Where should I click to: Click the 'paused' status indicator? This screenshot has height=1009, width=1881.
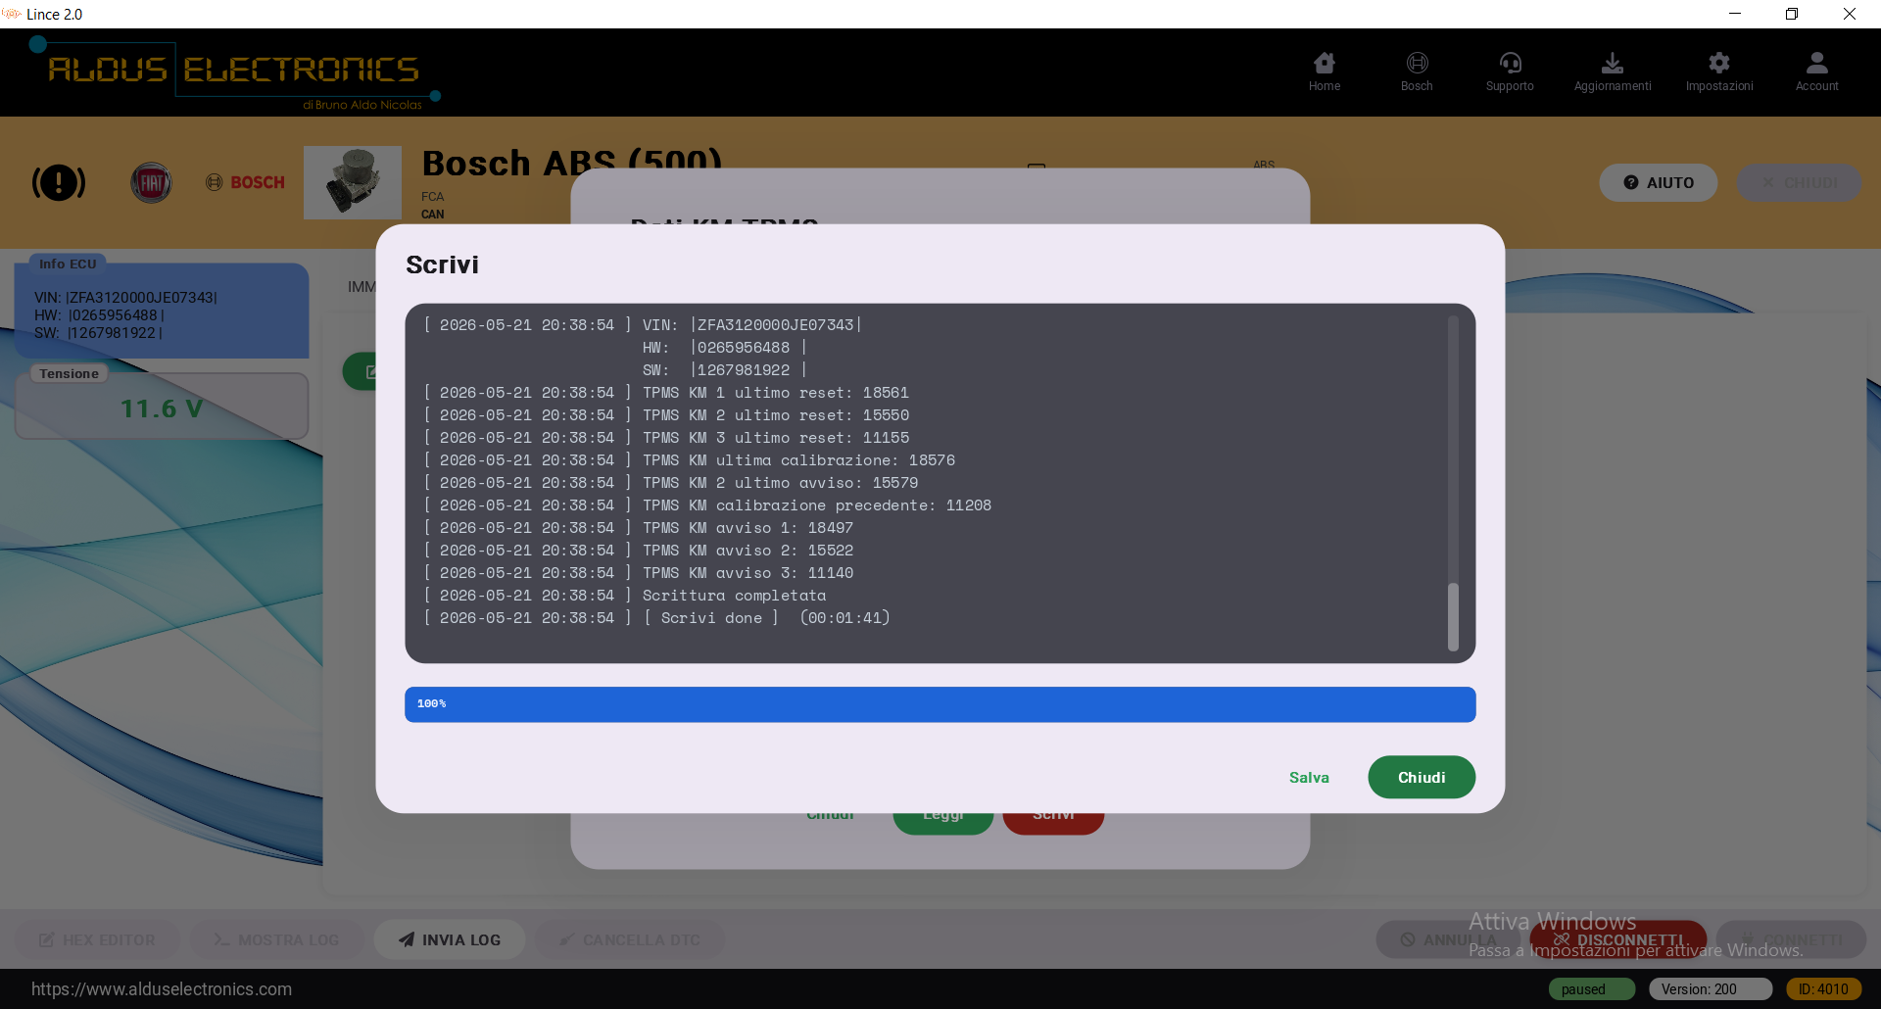1592,989
